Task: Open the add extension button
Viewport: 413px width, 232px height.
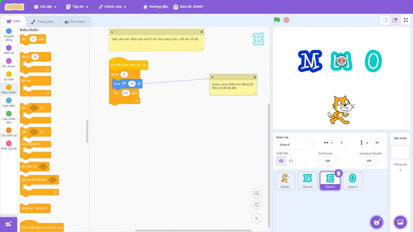Action: 8,224
